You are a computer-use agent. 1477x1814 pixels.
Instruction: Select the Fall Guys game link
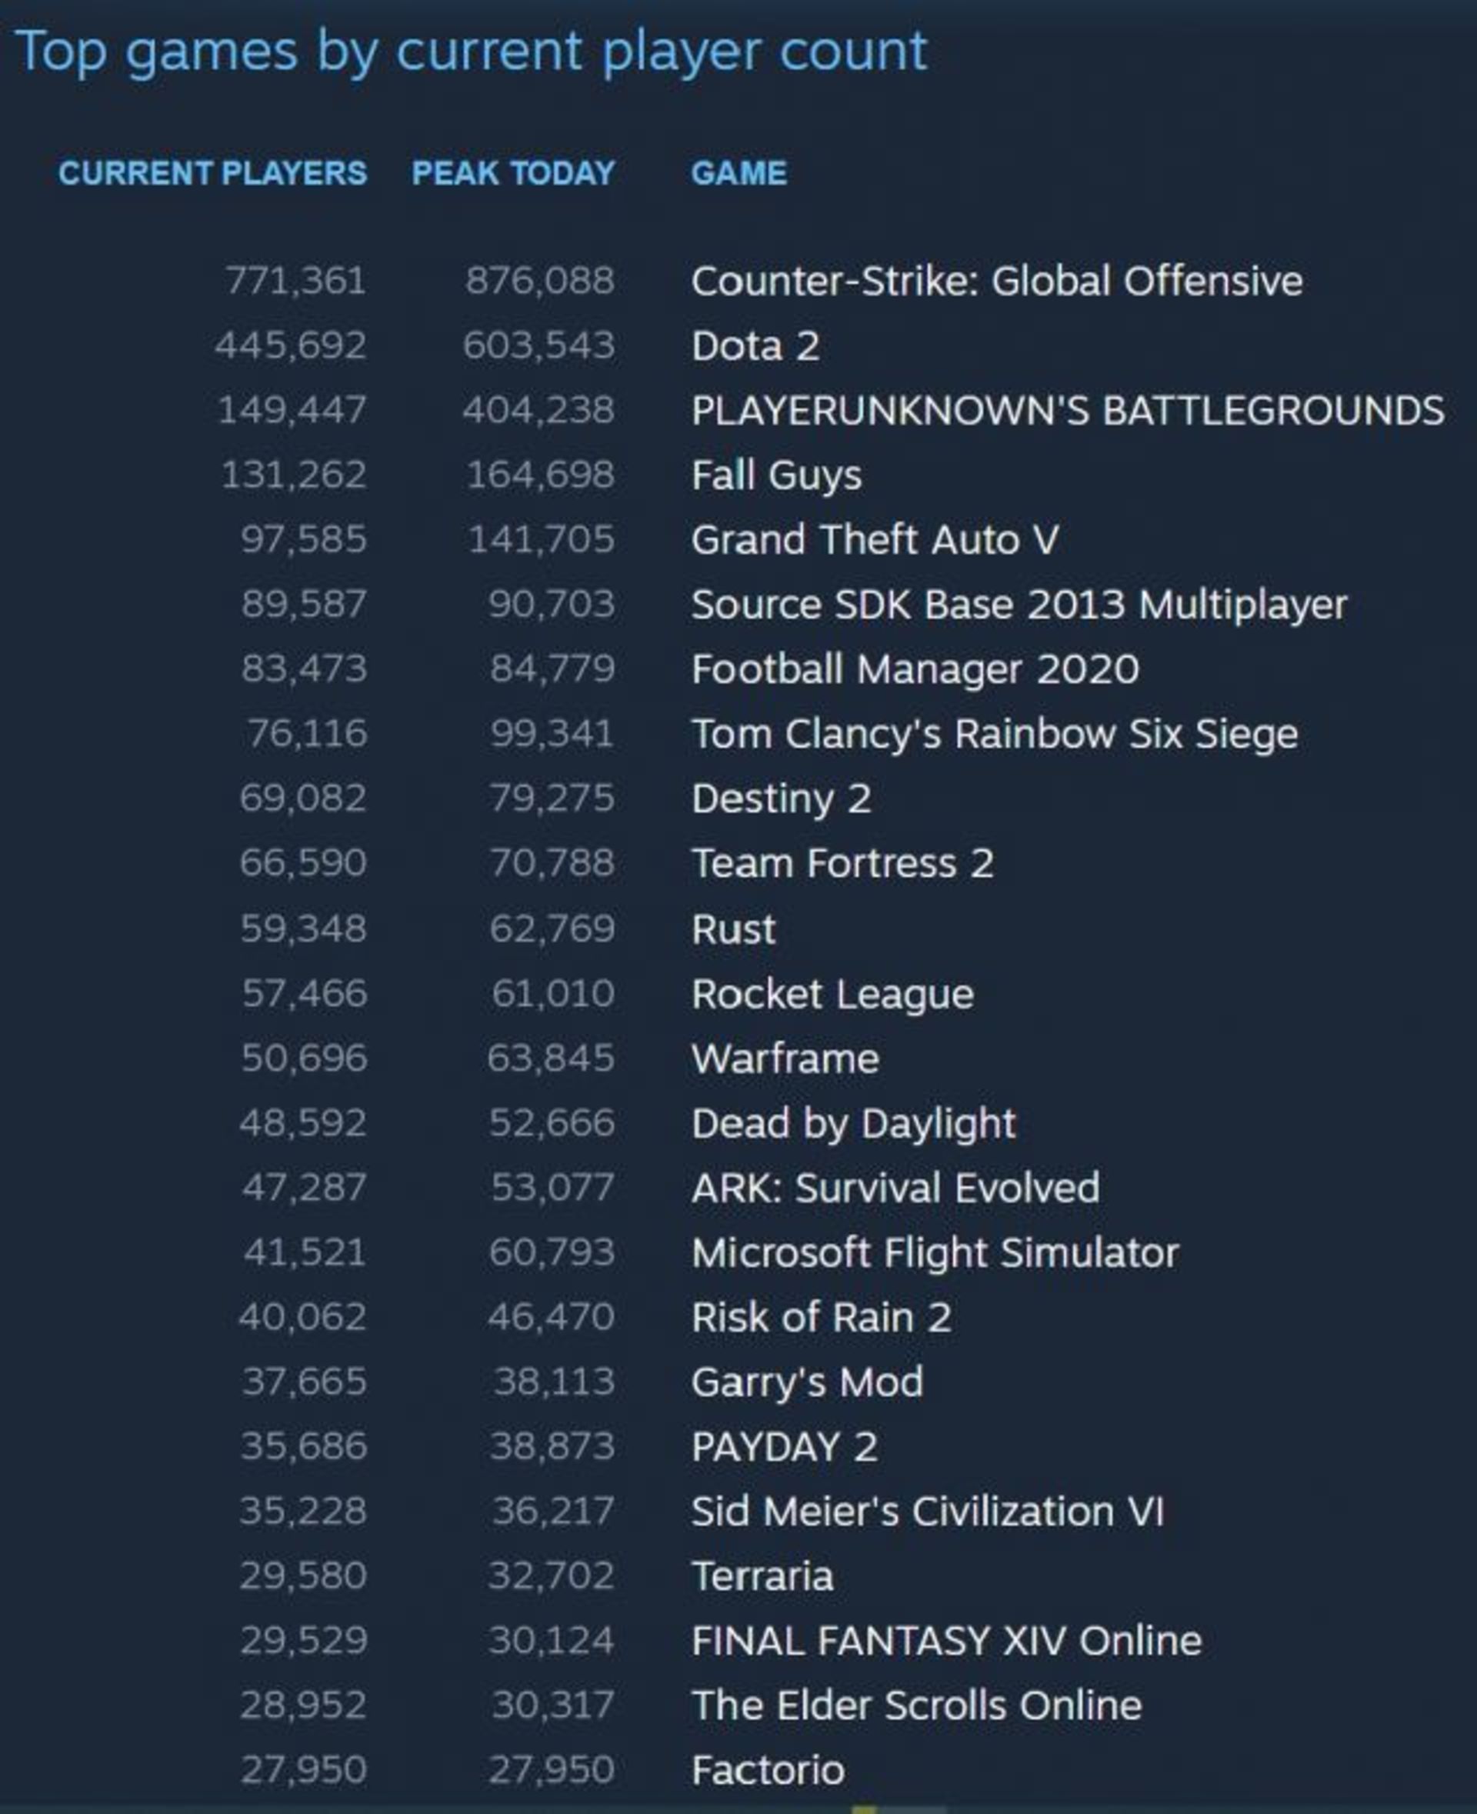pos(776,475)
